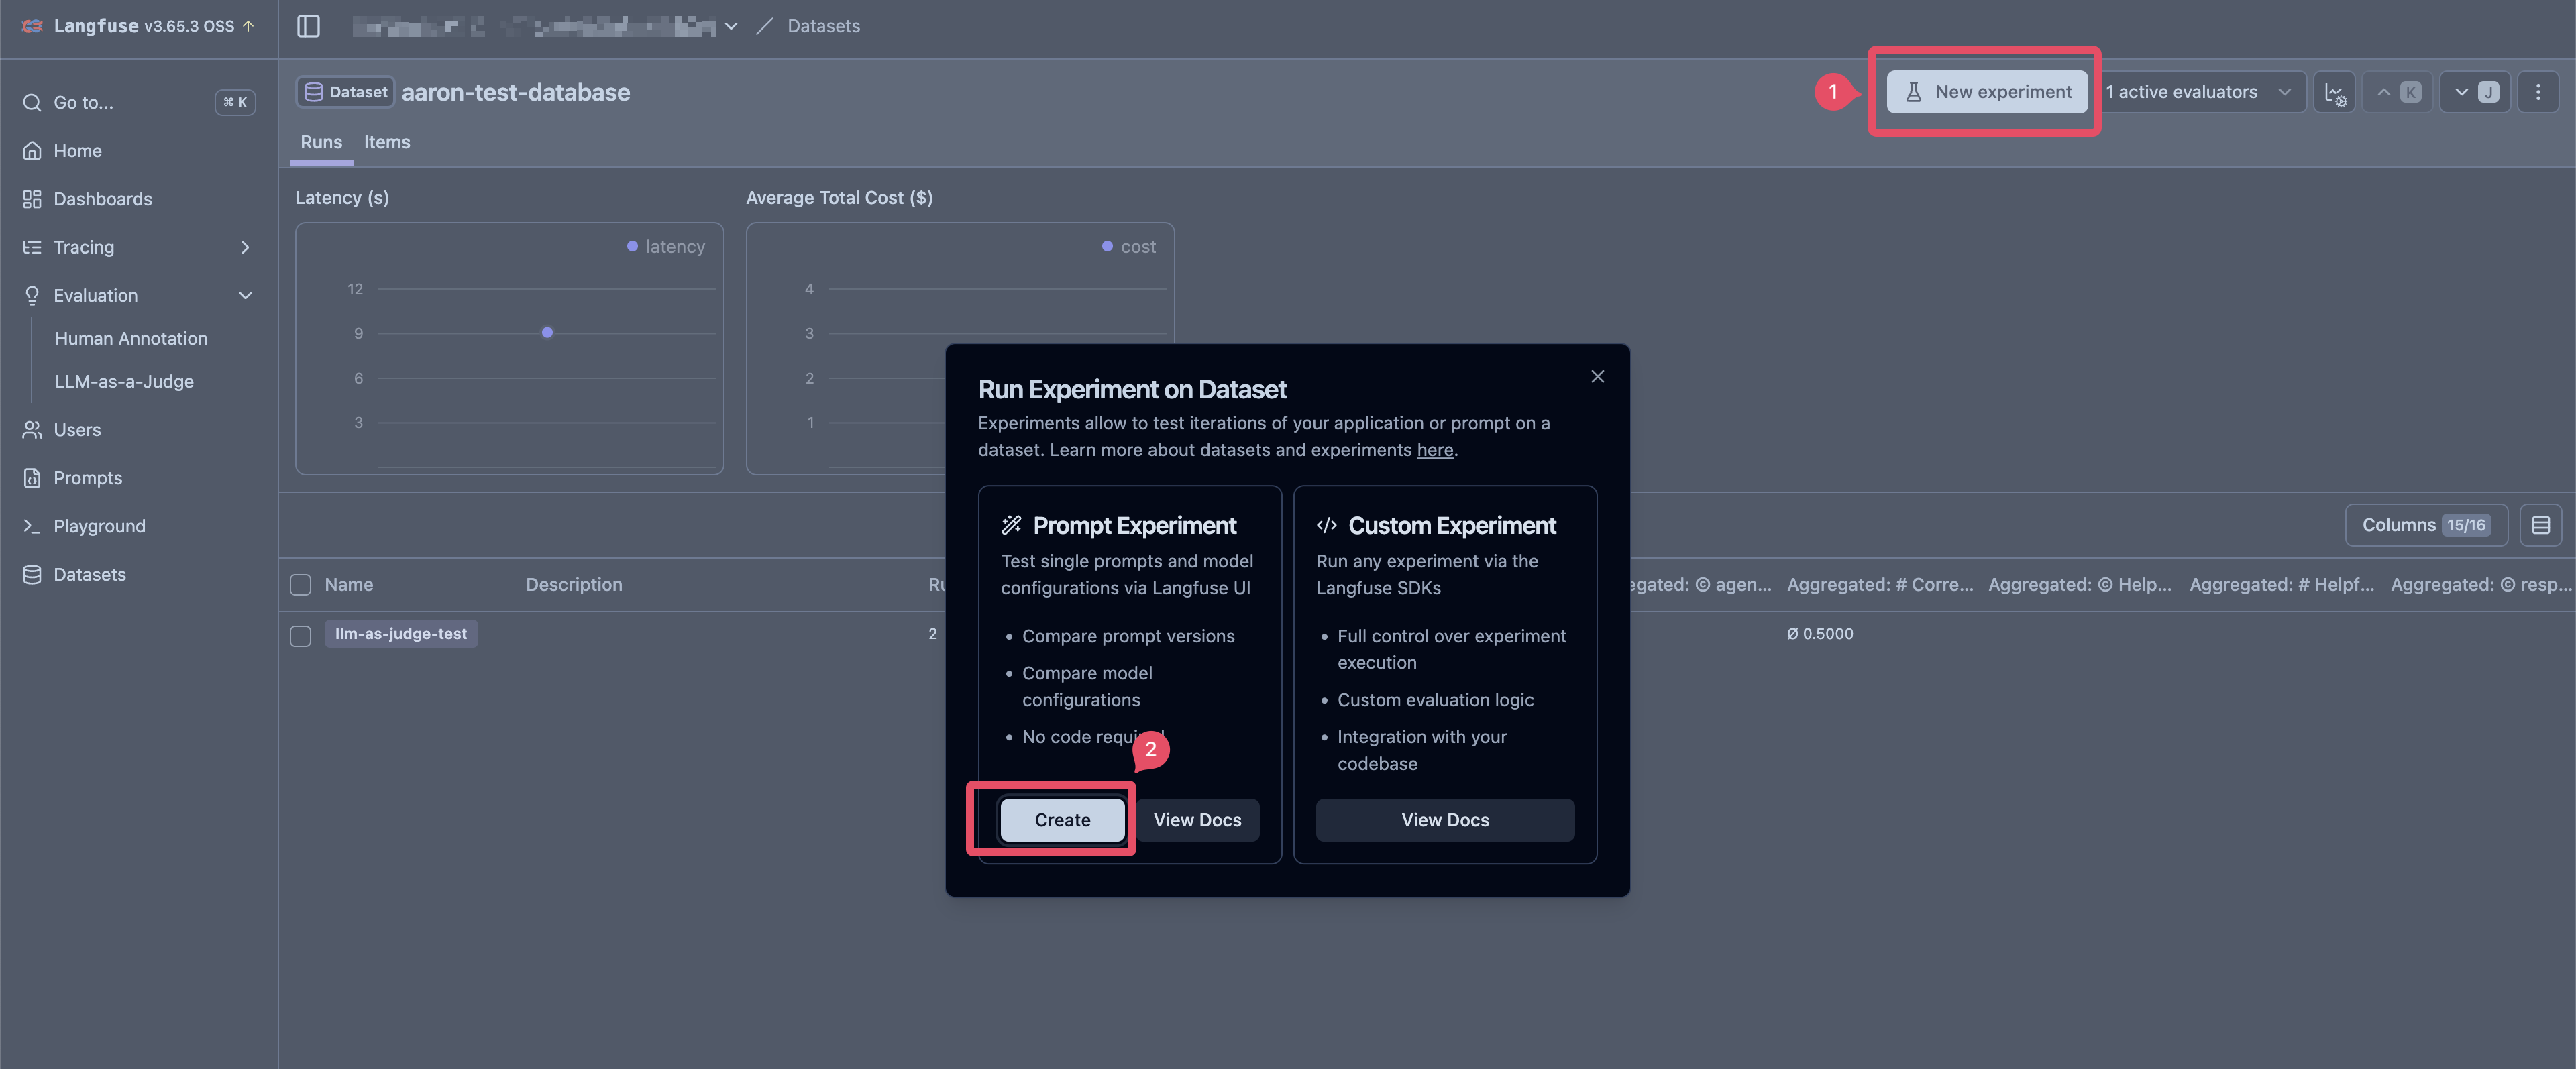The height and width of the screenshot is (1069, 2576).
Task: Toggle the sidebar panel icon
Action: click(x=308, y=26)
